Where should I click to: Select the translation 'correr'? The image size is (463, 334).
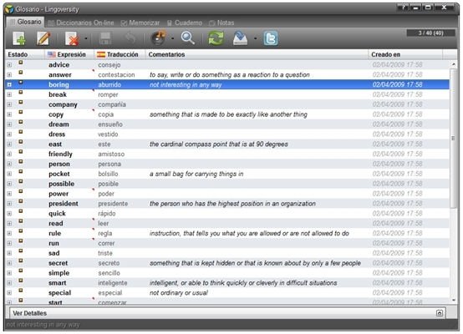click(106, 244)
